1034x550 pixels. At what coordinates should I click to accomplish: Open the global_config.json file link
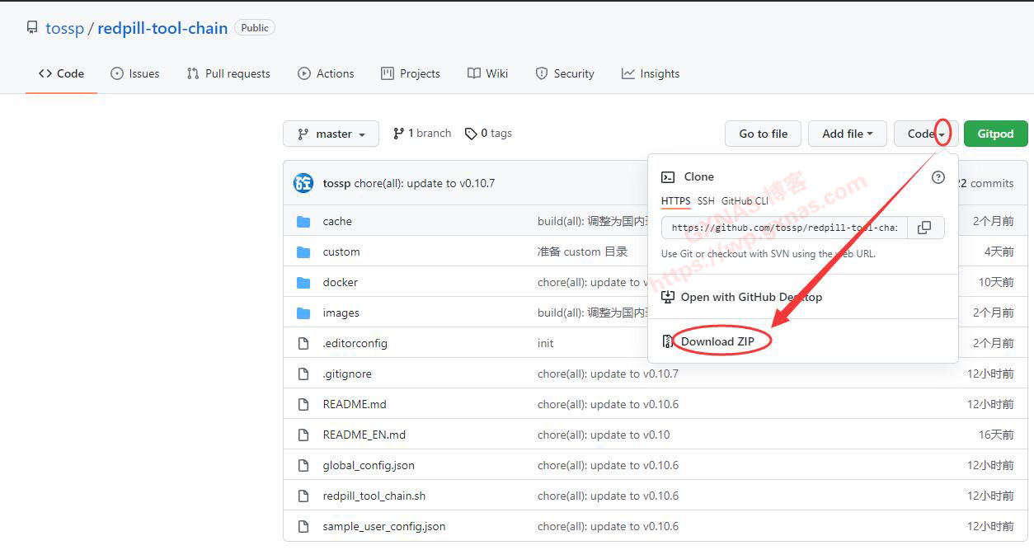[x=369, y=466]
